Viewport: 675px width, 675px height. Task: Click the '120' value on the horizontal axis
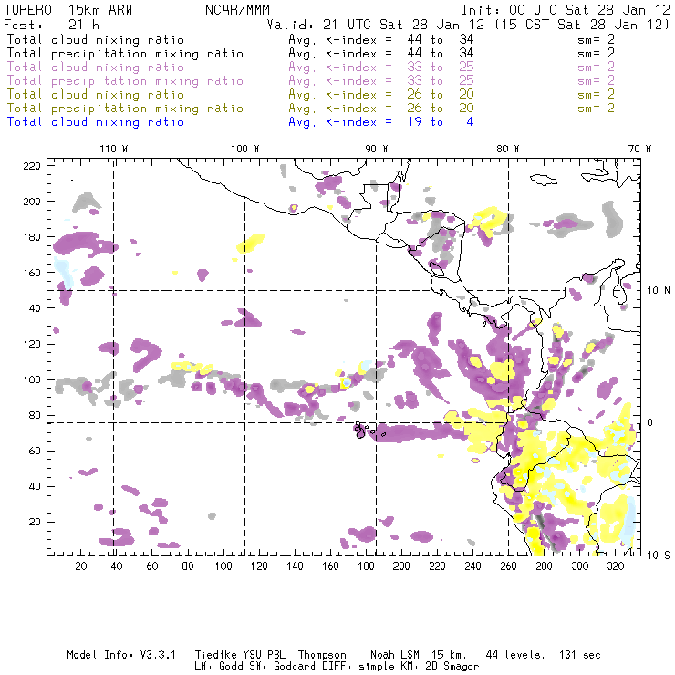click(259, 566)
